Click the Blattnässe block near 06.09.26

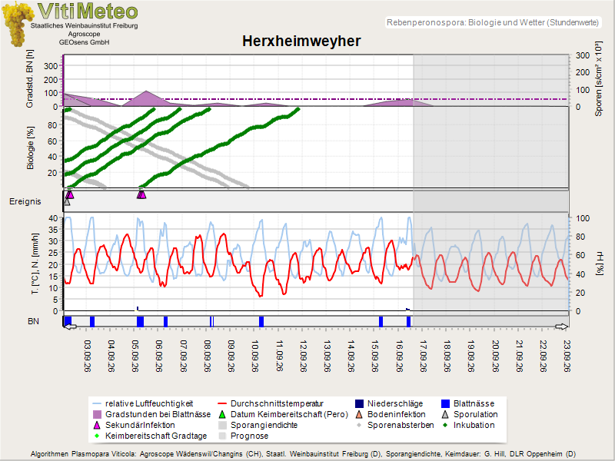tap(165, 321)
